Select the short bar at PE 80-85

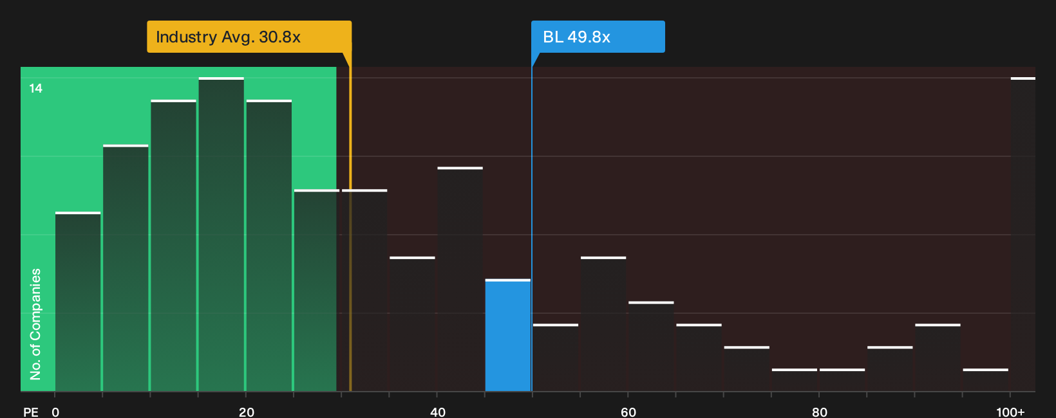pyautogui.click(x=842, y=379)
